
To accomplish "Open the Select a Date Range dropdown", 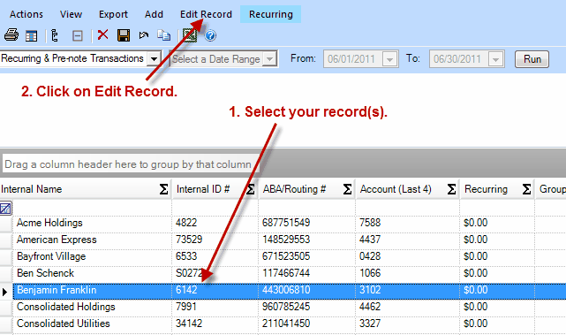I will 269,59.
